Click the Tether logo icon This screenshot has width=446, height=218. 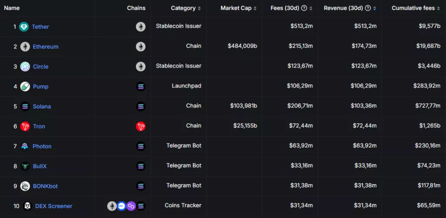tap(24, 27)
